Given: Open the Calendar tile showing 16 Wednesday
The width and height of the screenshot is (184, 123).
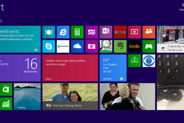Looking at the screenshot, I should pos(20,68).
